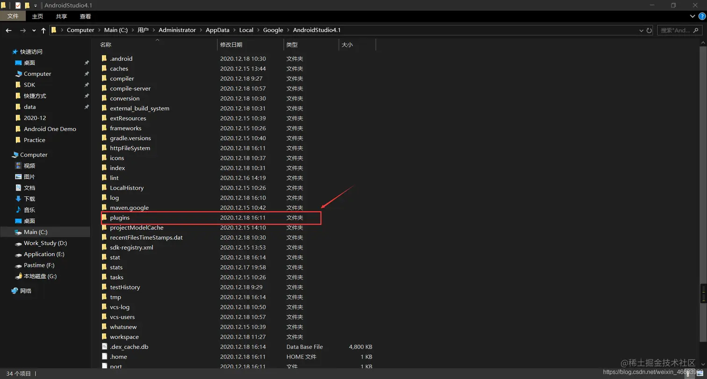Switch to the 查看 ribbon tab
The image size is (707, 379).
coord(86,16)
